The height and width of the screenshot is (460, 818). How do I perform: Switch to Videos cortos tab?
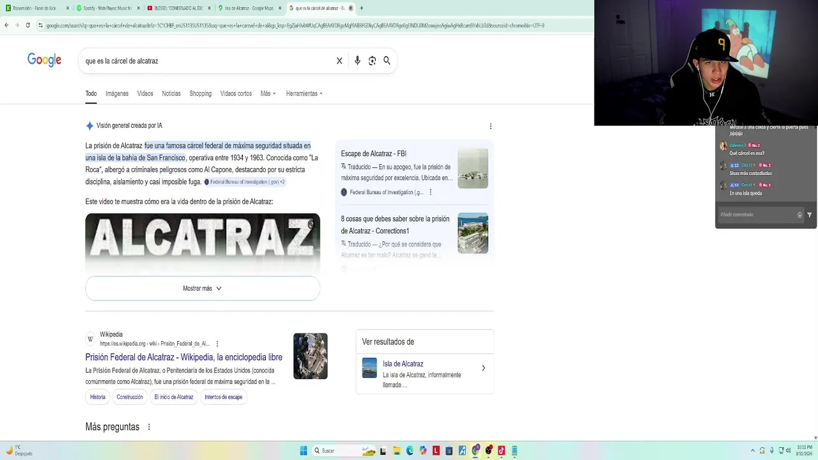(x=236, y=94)
